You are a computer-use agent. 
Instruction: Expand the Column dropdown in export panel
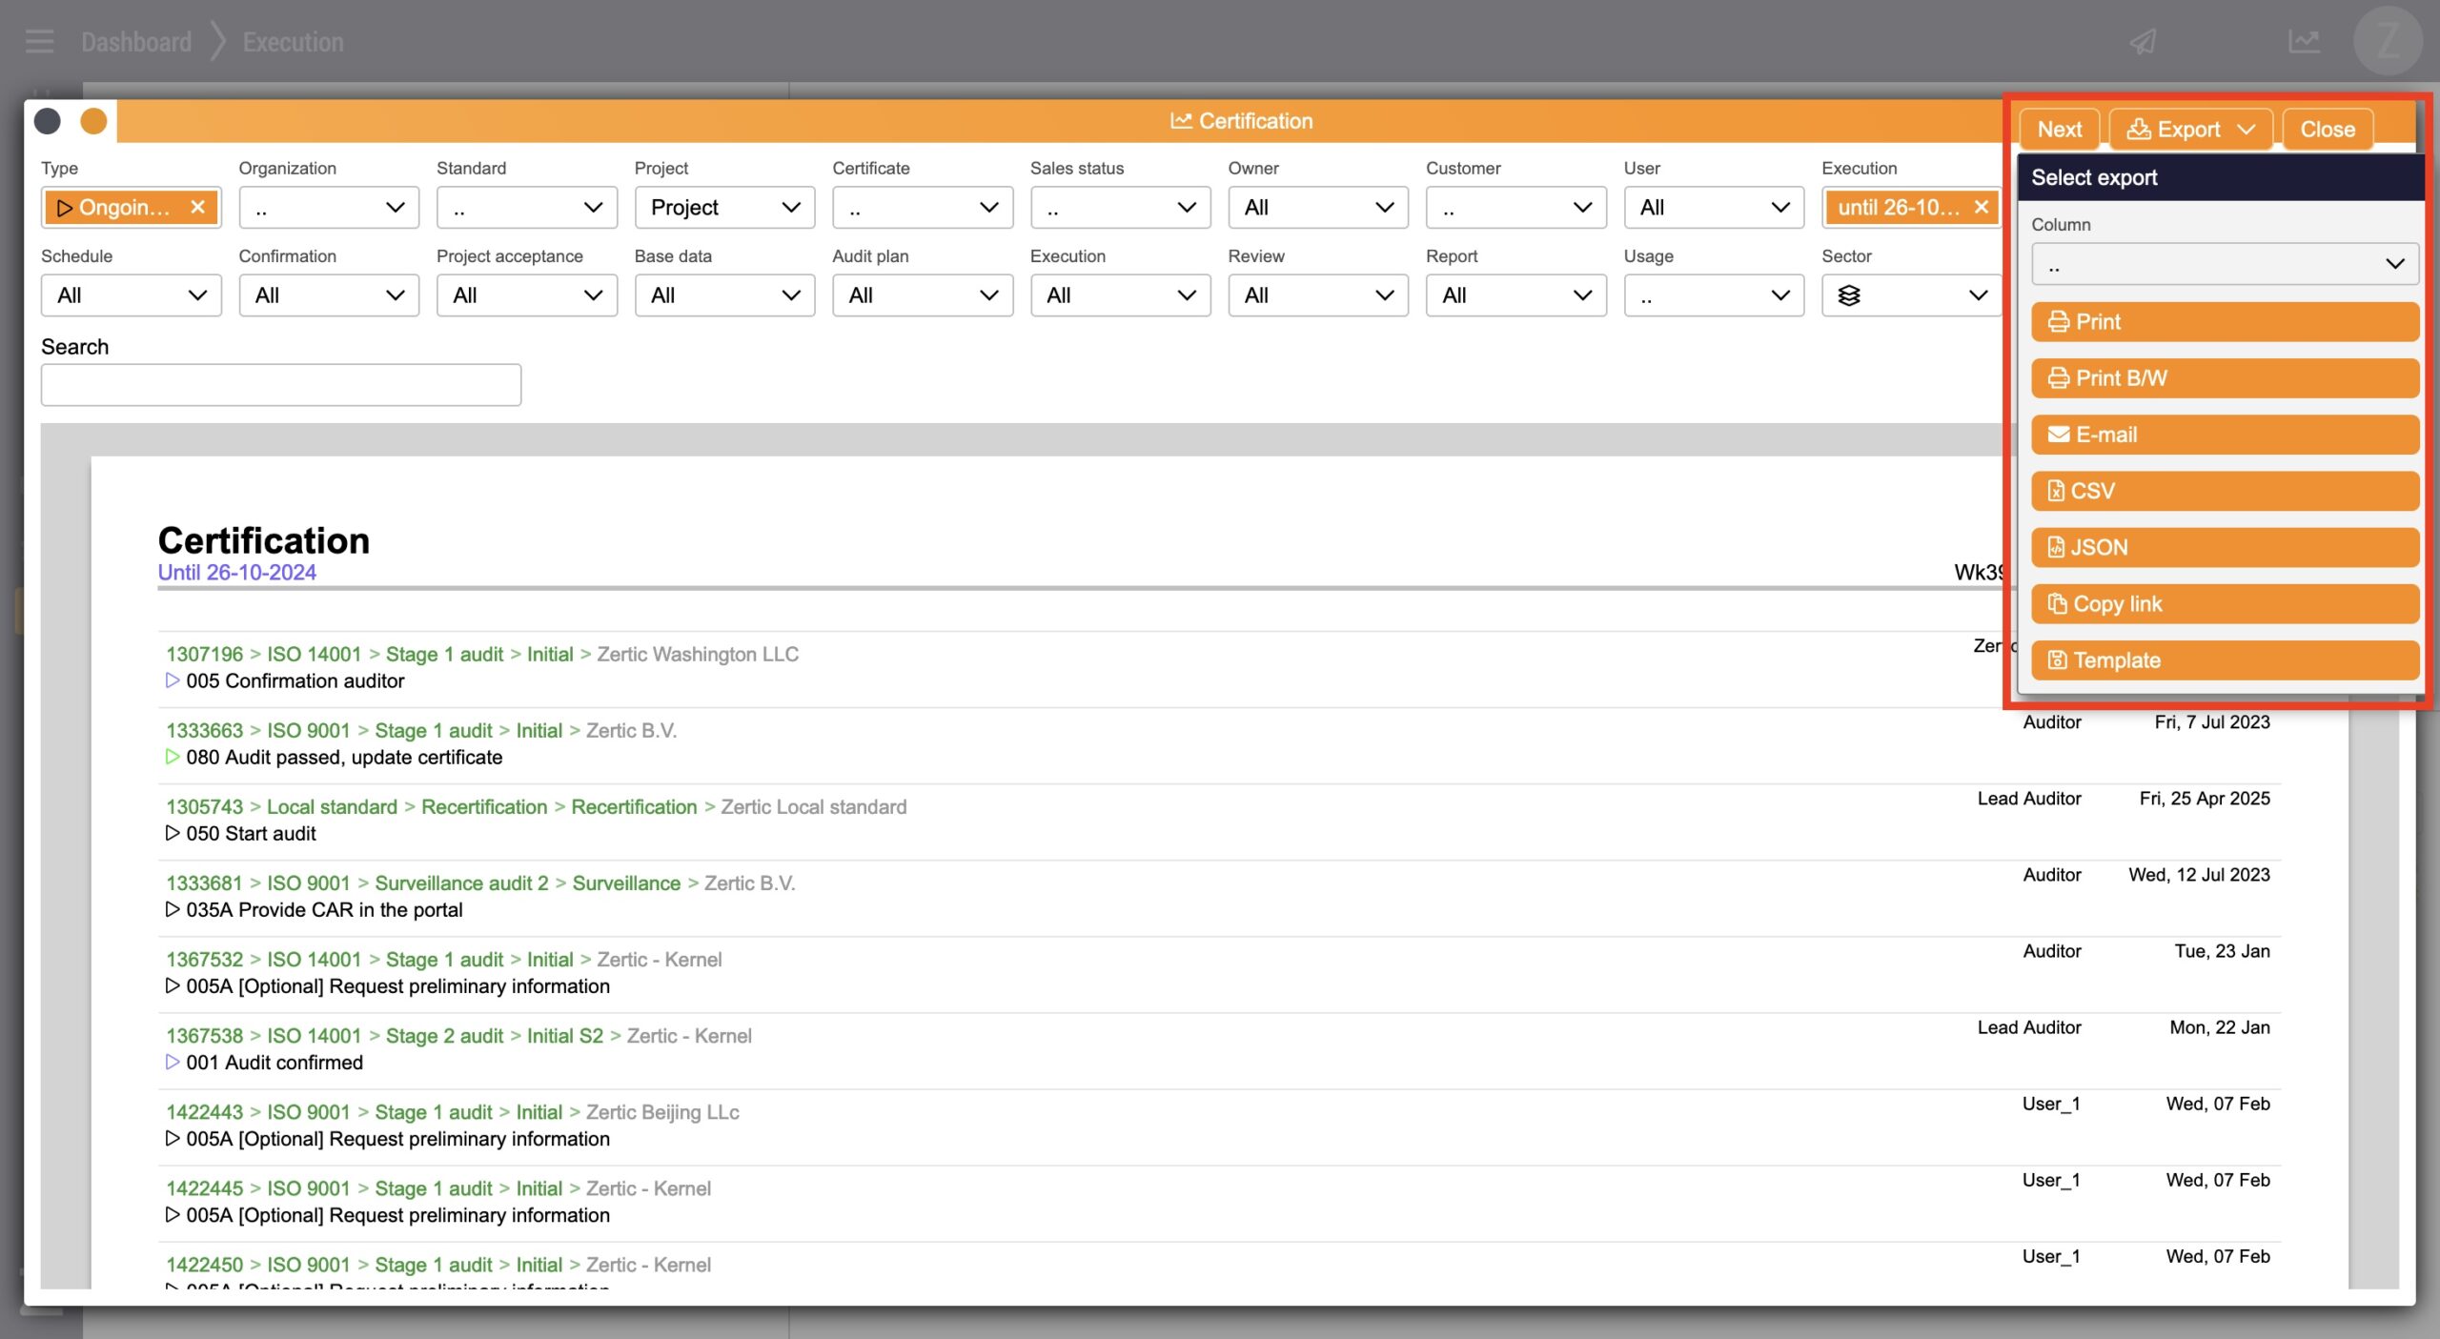point(2224,264)
